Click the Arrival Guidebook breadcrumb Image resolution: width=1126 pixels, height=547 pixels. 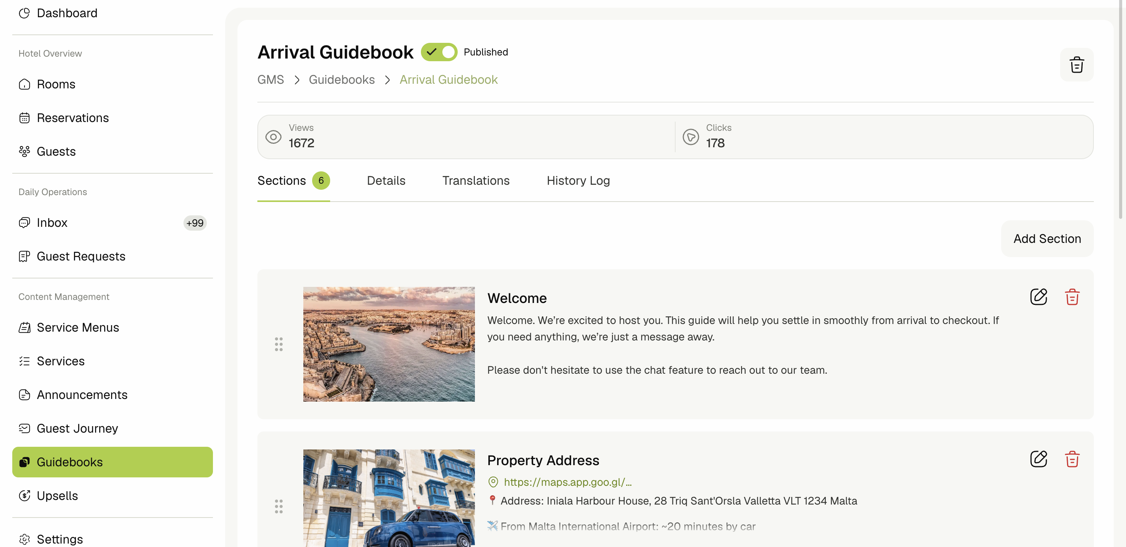coord(448,80)
